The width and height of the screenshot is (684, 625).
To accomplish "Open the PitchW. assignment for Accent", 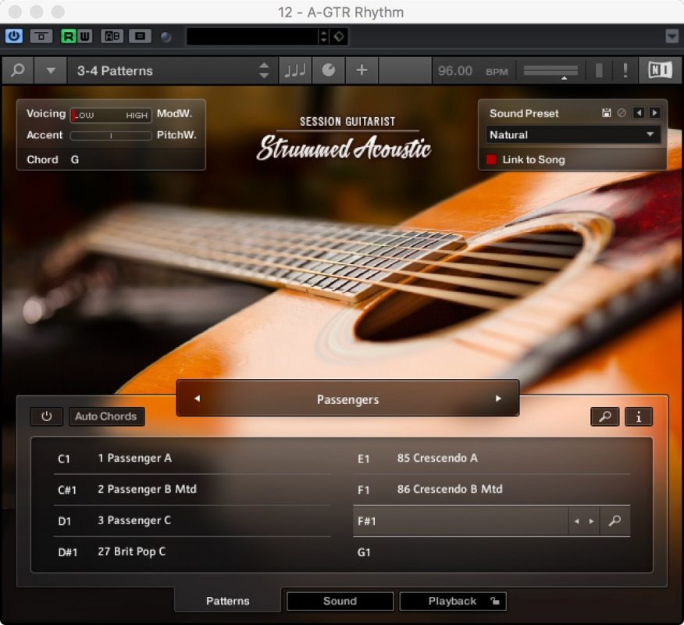I will coord(176,135).
